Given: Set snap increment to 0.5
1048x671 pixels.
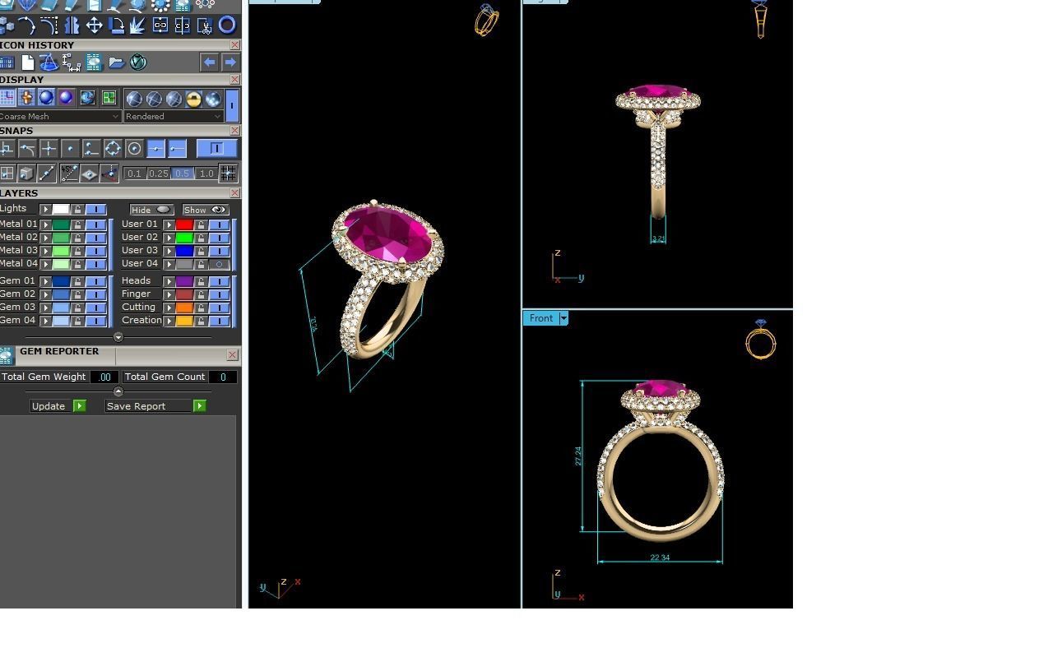Looking at the screenshot, I should coord(182,174).
